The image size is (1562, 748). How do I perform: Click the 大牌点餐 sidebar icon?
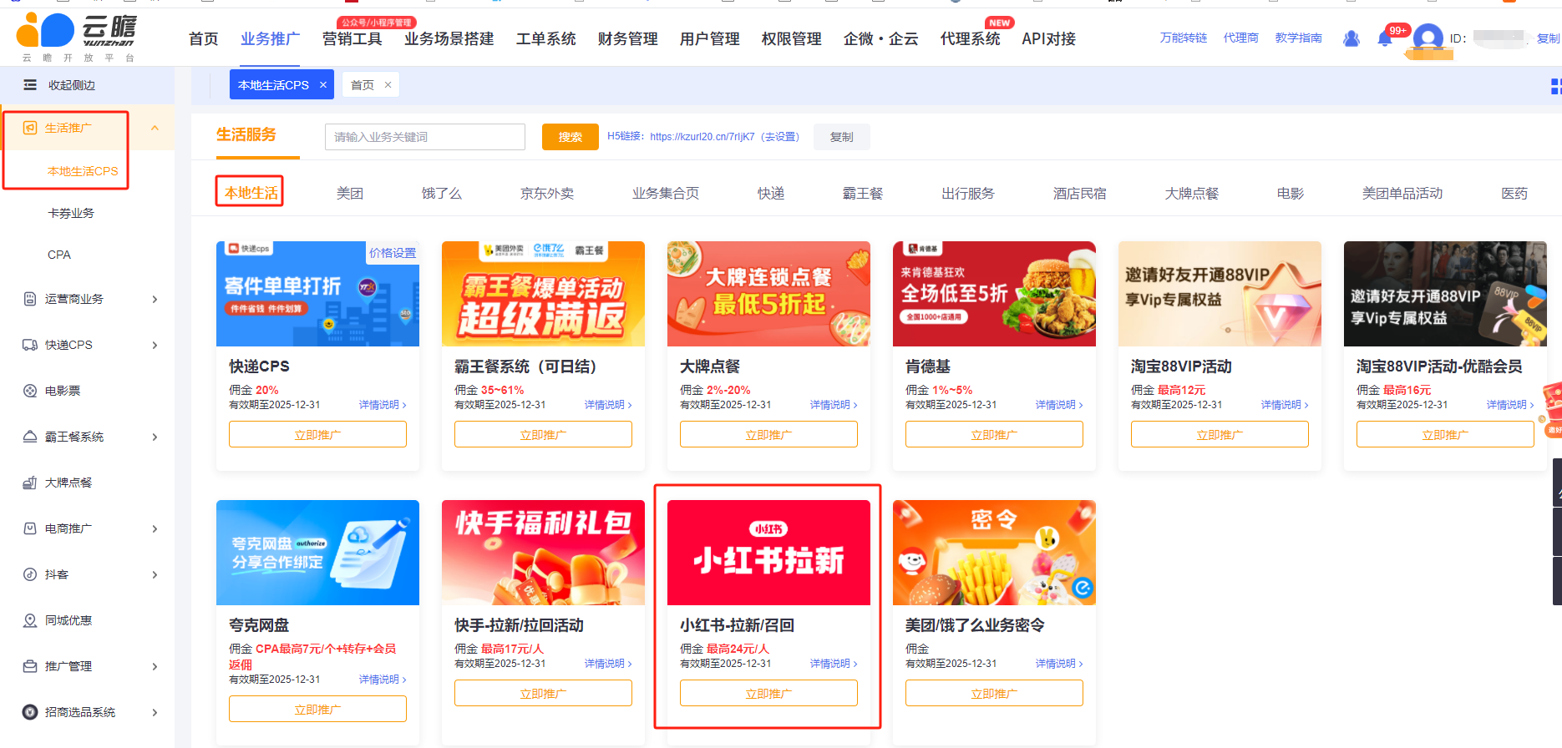(x=30, y=483)
